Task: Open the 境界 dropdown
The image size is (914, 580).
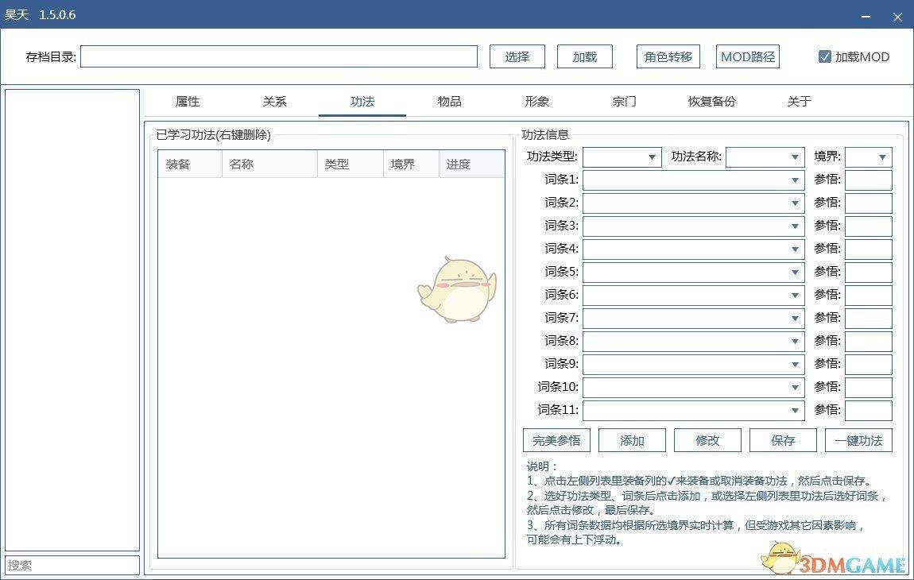Action: coord(869,157)
